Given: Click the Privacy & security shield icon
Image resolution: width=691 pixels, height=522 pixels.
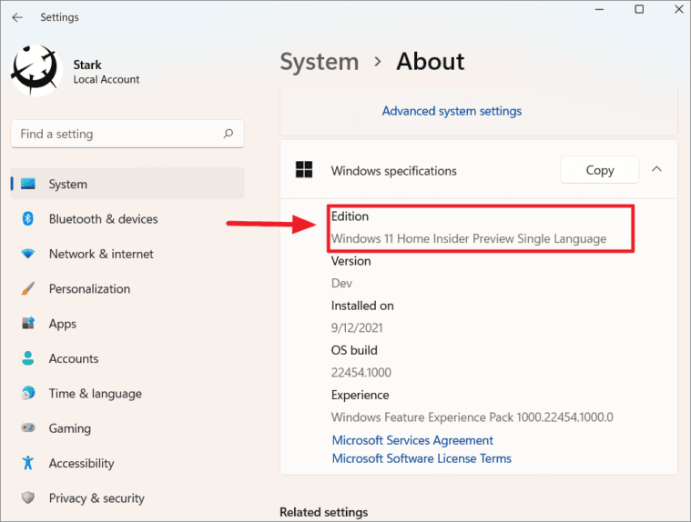Looking at the screenshot, I should coord(27,497).
